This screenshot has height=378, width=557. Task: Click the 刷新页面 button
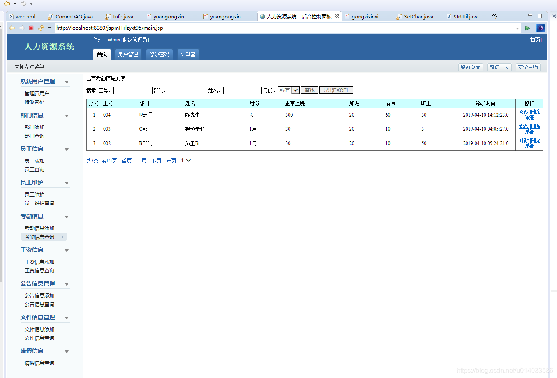pyautogui.click(x=471, y=67)
